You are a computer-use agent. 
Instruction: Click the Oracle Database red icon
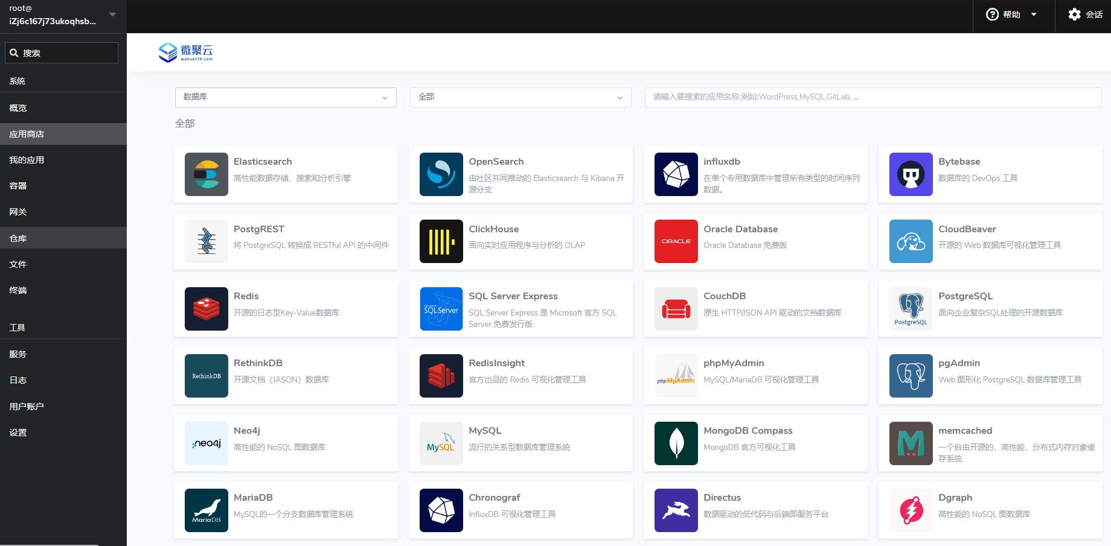(676, 241)
